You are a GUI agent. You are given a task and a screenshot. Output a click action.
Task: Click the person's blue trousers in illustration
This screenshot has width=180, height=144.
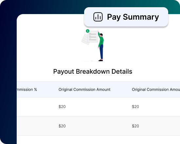(x=101, y=52)
